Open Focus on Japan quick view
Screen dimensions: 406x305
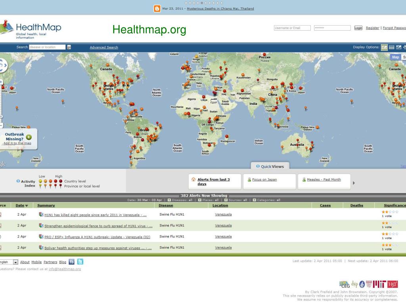(x=264, y=180)
